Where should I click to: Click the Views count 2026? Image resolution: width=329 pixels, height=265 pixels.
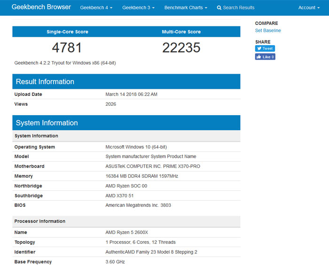pos(111,104)
